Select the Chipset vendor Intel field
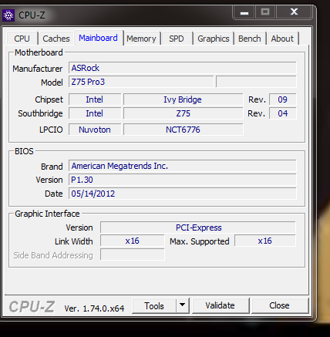The image size is (330, 337). pyautogui.click(x=95, y=99)
